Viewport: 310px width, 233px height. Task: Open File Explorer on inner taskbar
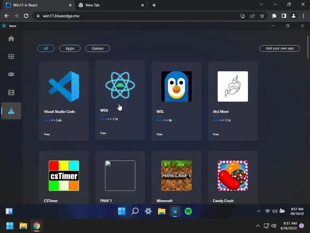(x=162, y=211)
